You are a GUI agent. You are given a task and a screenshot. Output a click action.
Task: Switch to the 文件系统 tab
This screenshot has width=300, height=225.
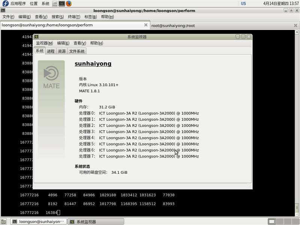pos(77,51)
